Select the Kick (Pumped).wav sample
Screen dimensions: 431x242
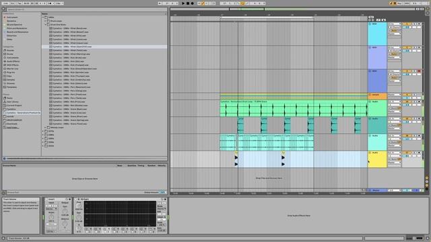coord(71,65)
